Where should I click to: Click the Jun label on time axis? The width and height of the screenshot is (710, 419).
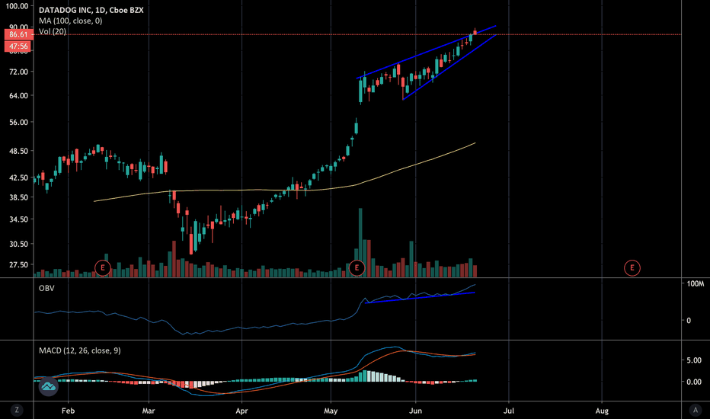415,411
